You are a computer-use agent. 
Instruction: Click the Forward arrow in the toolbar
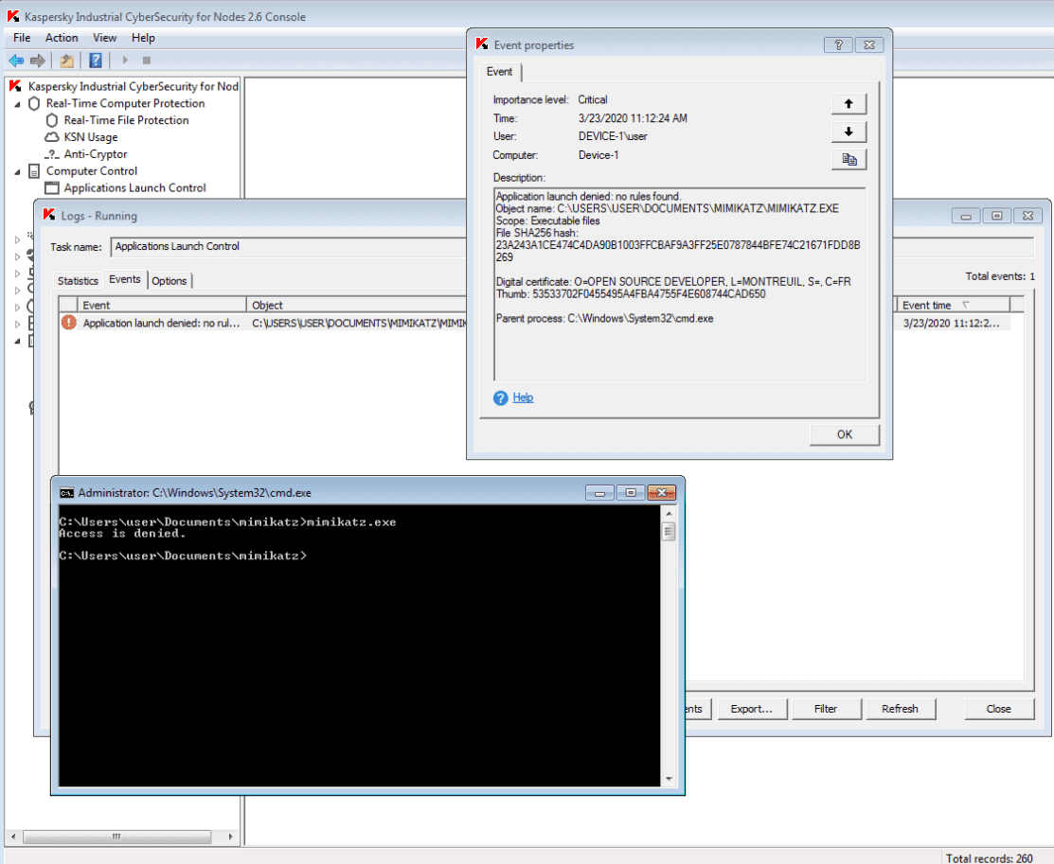click(38, 61)
